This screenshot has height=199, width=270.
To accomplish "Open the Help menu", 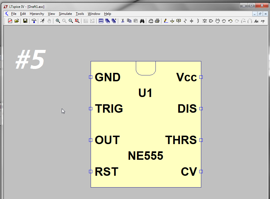I will [107, 14].
